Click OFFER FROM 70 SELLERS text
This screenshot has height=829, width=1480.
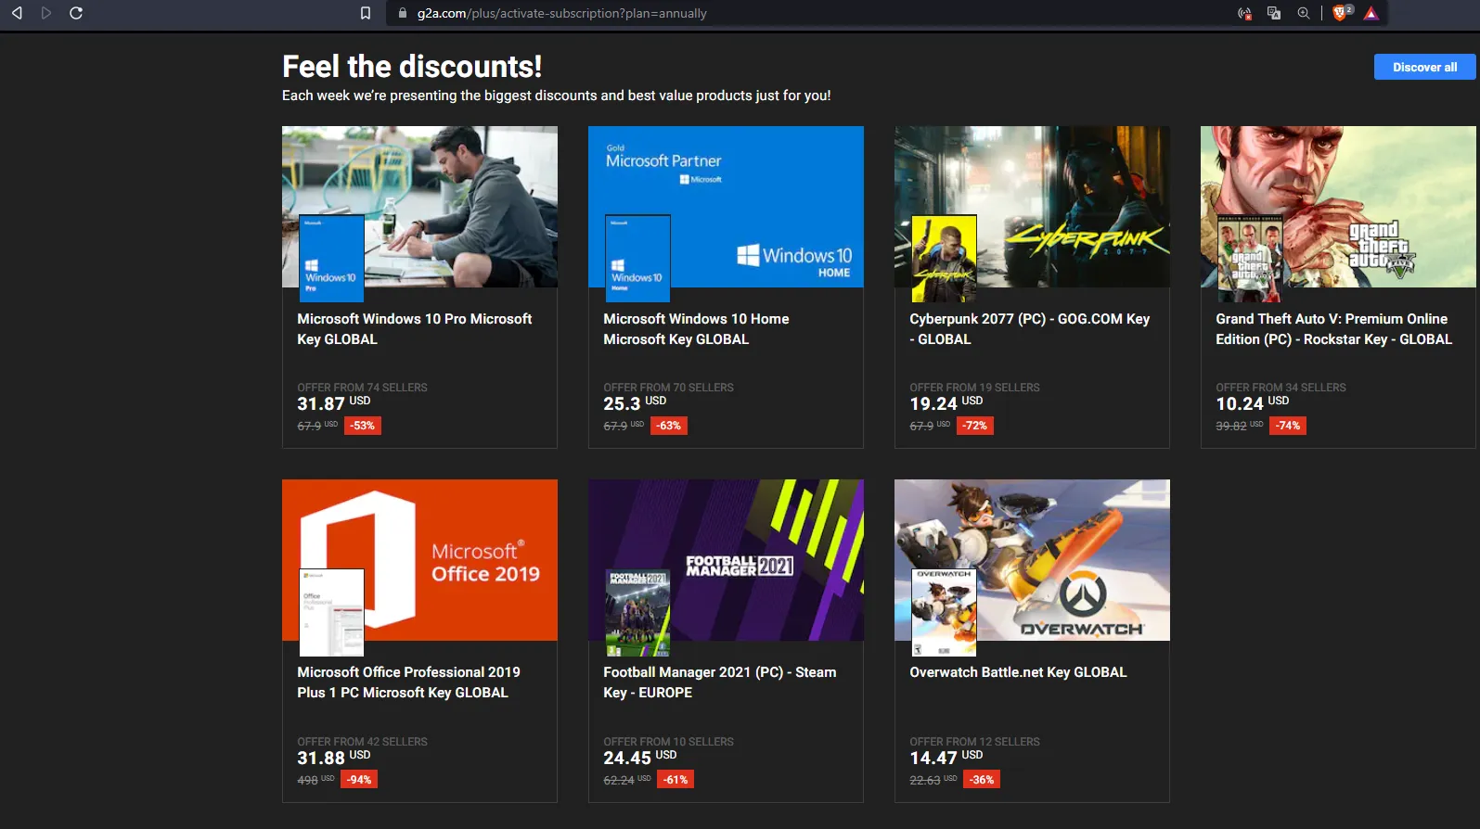668,388
